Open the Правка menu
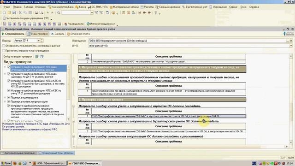 click(x=17, y=7)
